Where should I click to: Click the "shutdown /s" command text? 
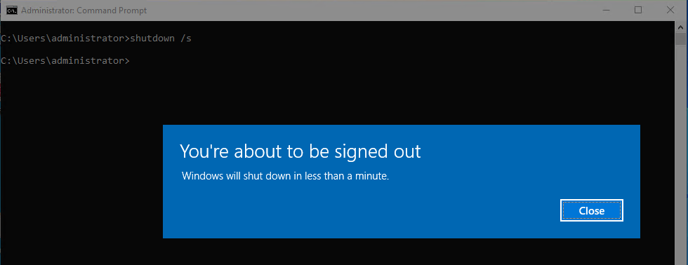(161, 39)
